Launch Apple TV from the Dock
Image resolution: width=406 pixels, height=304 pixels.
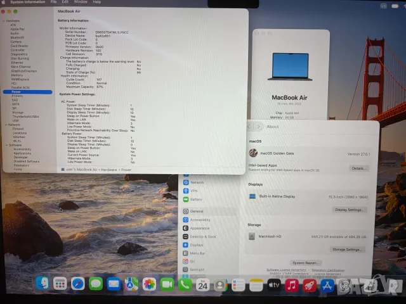coord(274,285)
